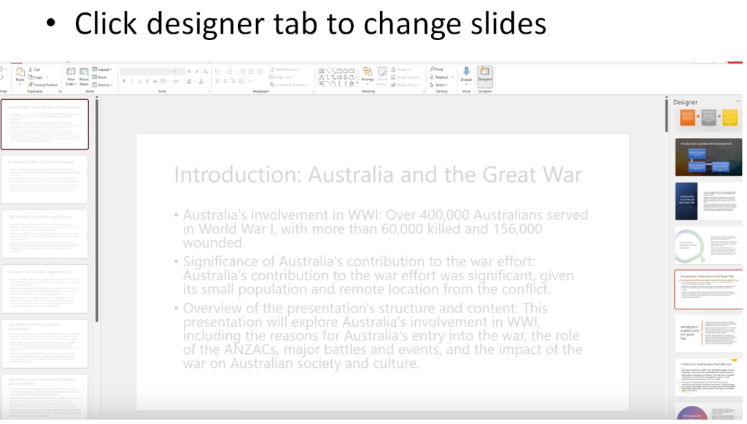747x424 pixels.
Task: Choose the navy-sidebar Designer layout
Action: [x=708, y=201]
